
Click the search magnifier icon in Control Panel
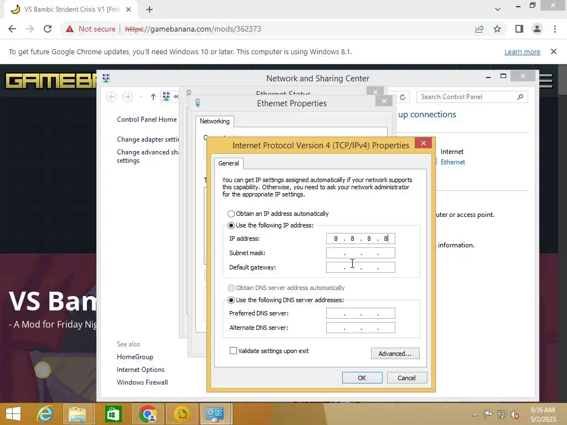tap(520, 97)
